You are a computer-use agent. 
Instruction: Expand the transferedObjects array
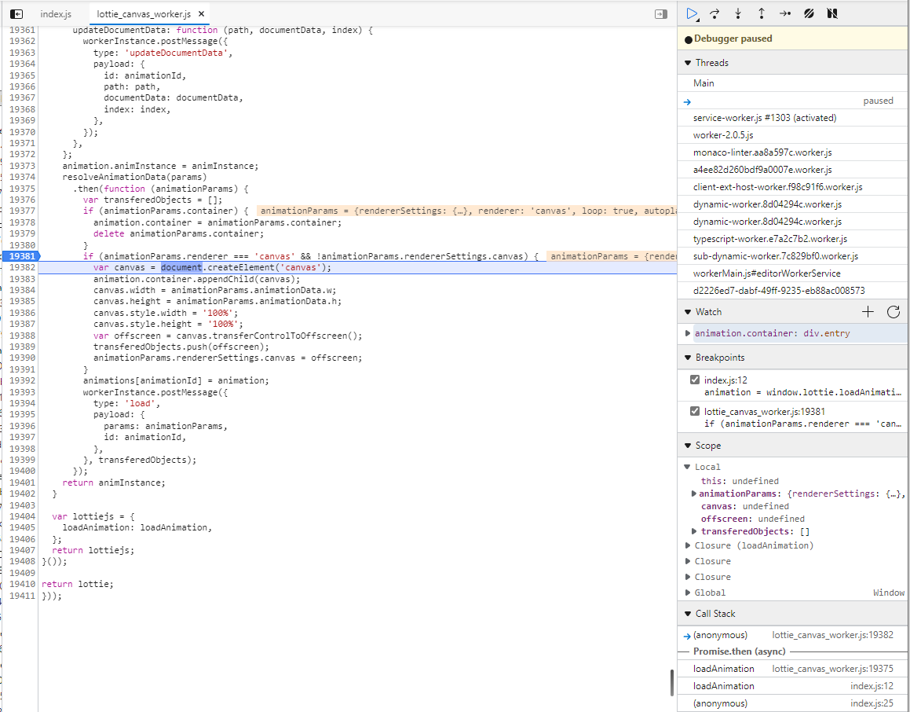coord(693,531)
